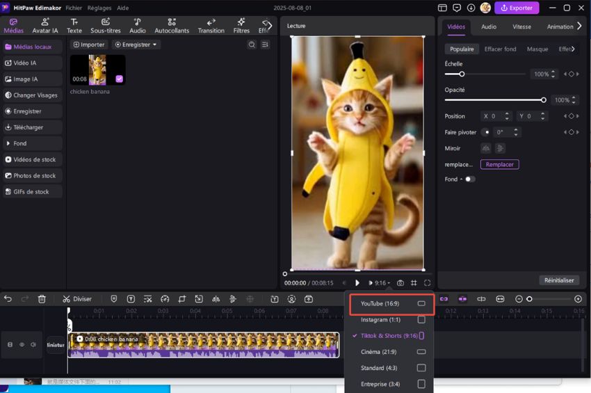The height and width of the screenshot is (393, 591).
Task: Toggle track visibility eye icon
Action: [22, 345]
